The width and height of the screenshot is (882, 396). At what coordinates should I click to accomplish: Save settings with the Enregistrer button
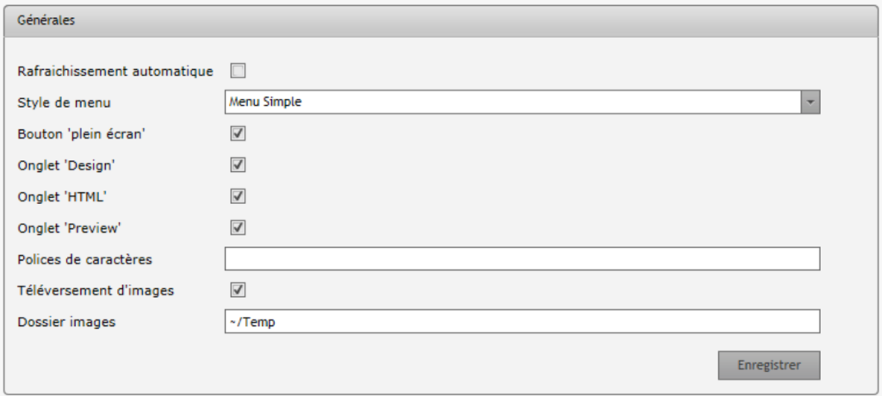[769, 366]
